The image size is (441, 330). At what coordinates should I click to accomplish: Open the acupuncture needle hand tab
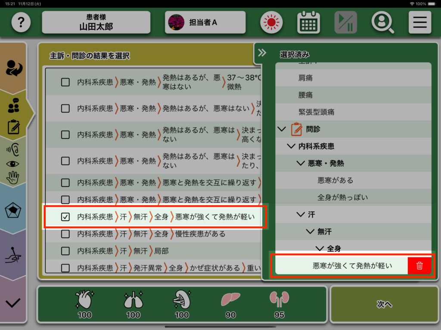click(x=13, y=256)
